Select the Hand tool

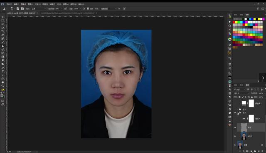(x=2, y=82)
